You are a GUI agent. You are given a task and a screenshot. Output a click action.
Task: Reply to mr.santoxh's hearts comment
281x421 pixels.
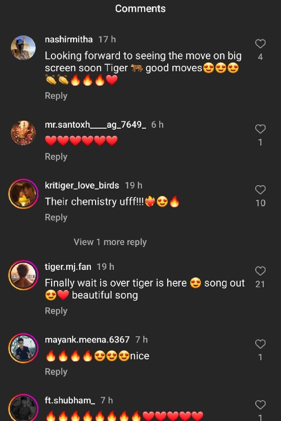tap(56, 157)
